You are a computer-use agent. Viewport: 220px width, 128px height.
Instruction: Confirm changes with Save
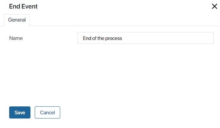[x=20, y=112]
